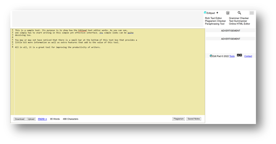This screenshot has width=276, height=144.
Task: Click the plus icon next to Editpad
Action: pos(217,13)
